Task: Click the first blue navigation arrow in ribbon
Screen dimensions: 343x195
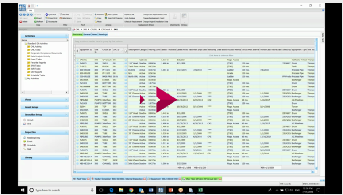Action: (x=21, y=15)
